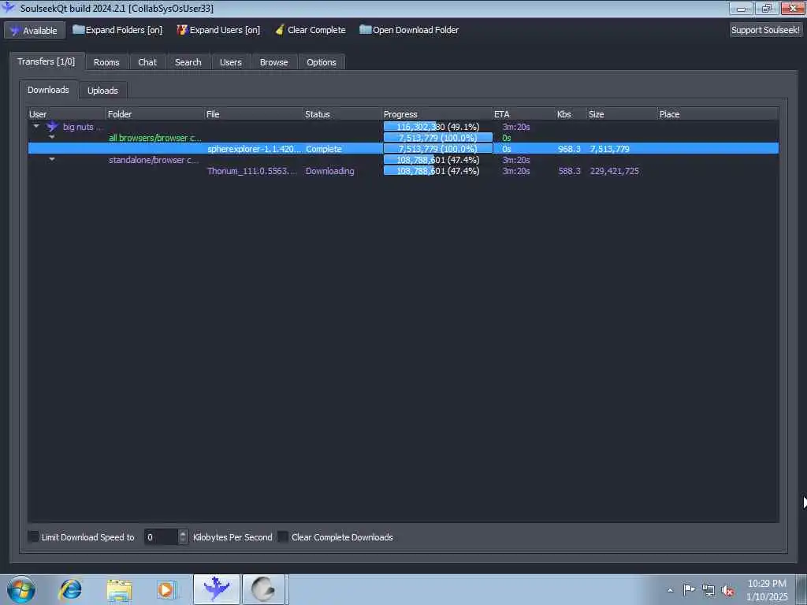Click the size value 229,421,725
The width and height of the screenshot is (807, 605).
(615, 171)
